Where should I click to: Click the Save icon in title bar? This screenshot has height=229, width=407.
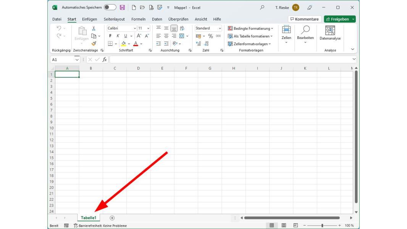(x=122, y=8)
